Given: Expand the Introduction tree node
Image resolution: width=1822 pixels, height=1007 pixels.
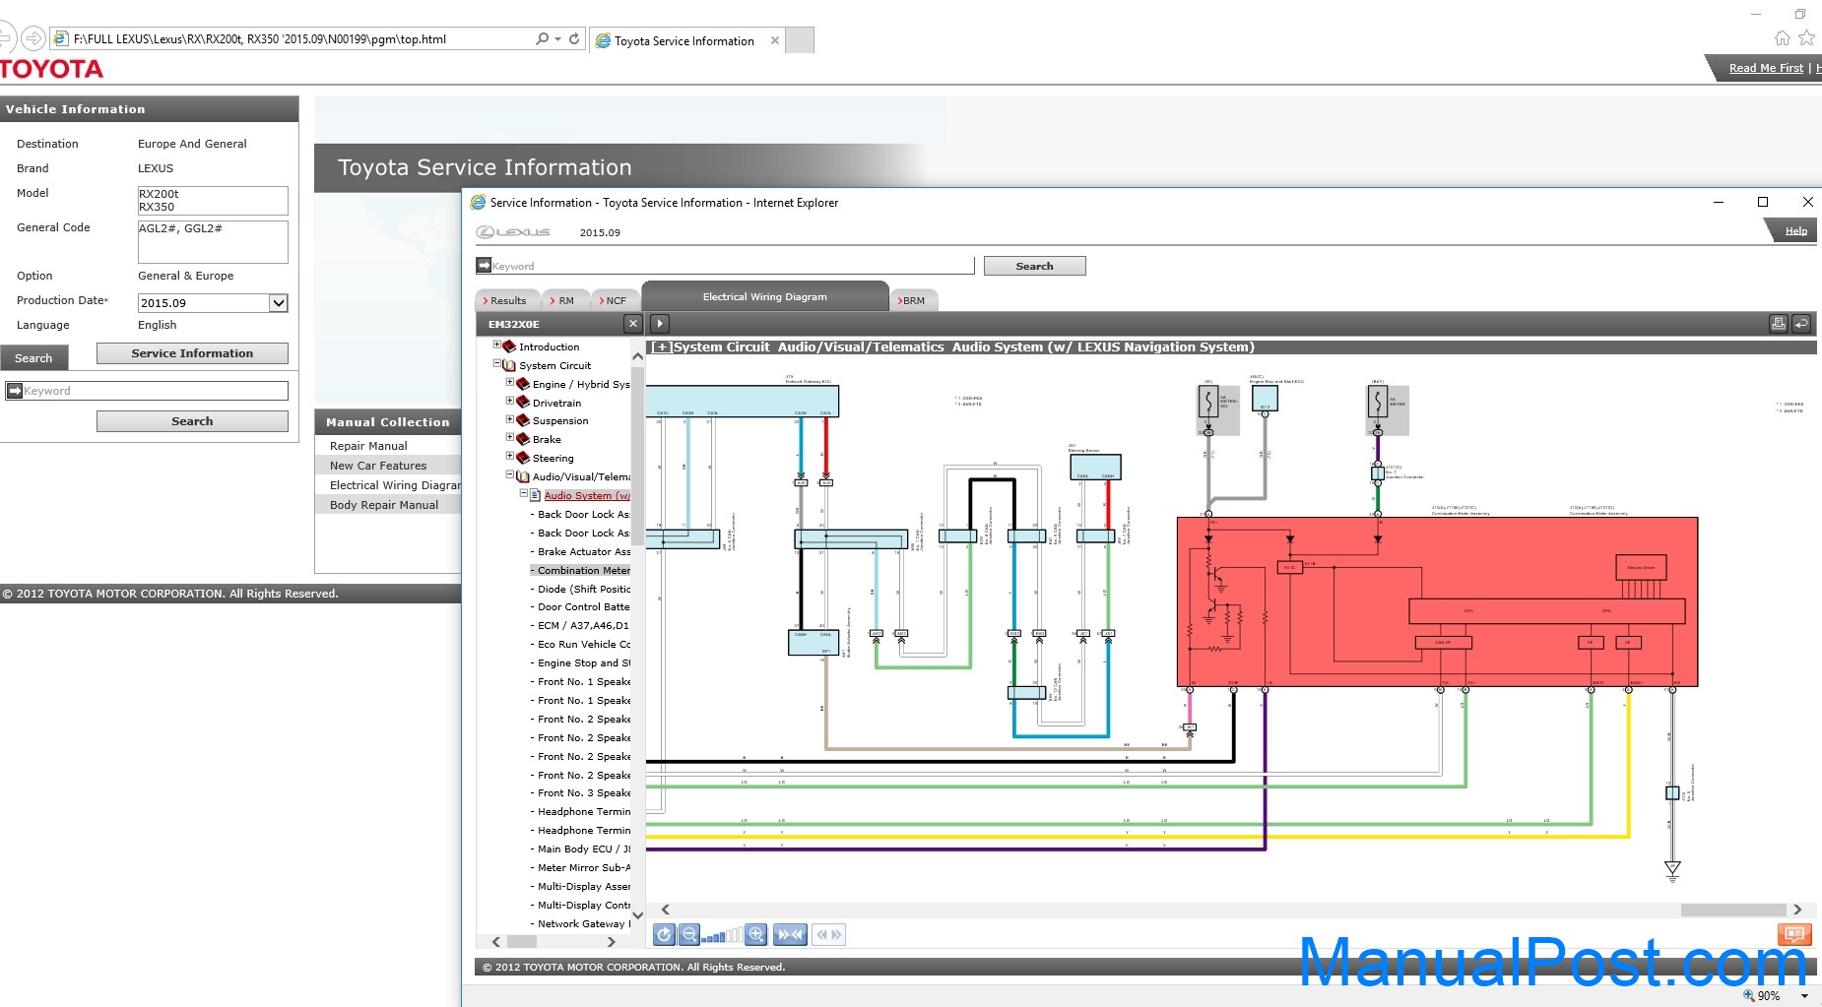Looking at the screenshot, I should (x=497, y=346).
